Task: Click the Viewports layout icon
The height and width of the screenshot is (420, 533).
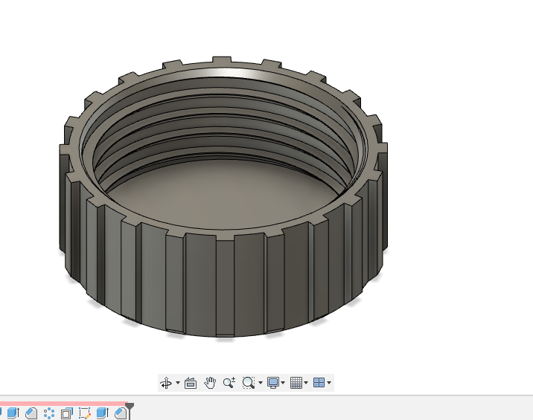Action: [319, 383]
